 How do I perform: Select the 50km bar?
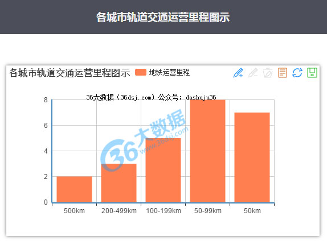pyautogui.click(x=252, y=157)
